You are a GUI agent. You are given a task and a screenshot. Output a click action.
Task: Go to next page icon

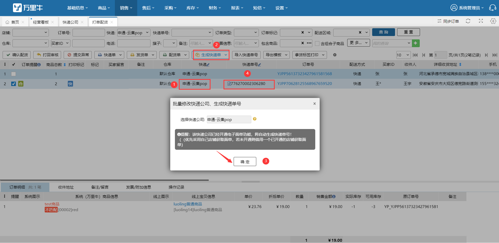coord(486,55)
